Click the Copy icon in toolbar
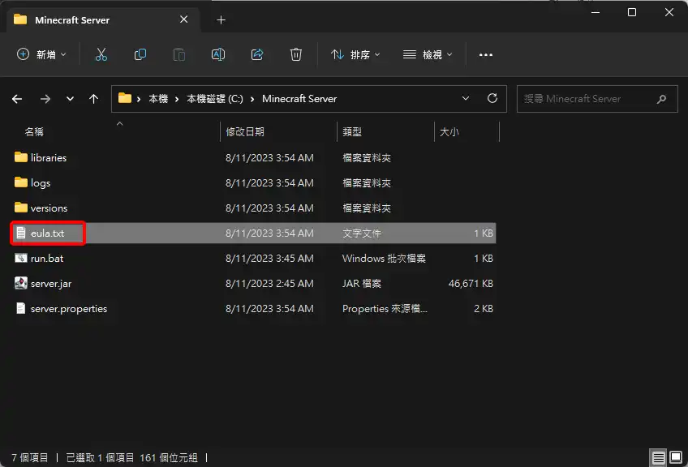 click(140, 54)
